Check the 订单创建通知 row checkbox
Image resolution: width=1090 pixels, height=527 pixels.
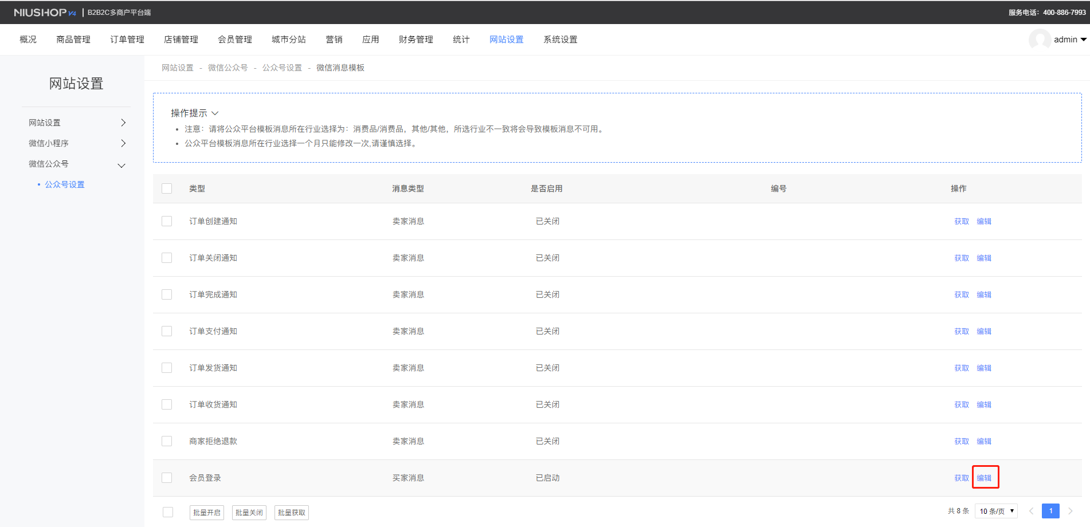167,221
